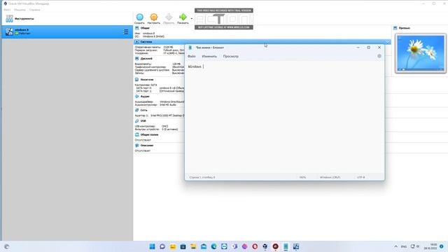Image resolution: width=448 pixels, height=252 pixels.
Task: Open the Справка menu in VirtualBox Manager
Action: click(34, 10)
